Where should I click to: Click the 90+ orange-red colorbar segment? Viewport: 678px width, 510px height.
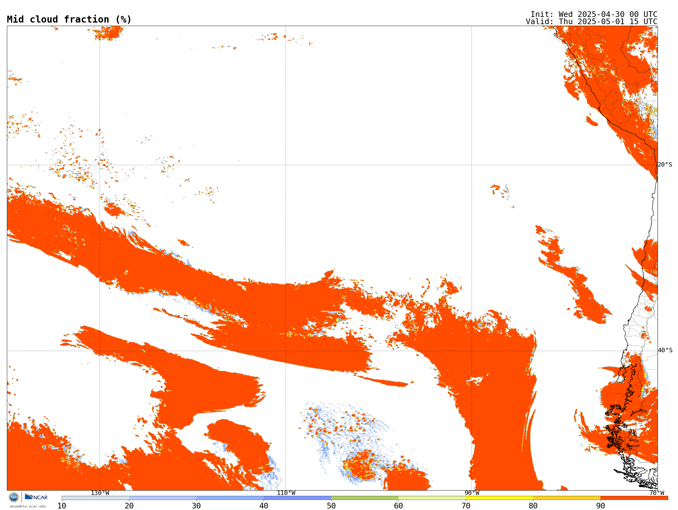[x=634, y=498]
